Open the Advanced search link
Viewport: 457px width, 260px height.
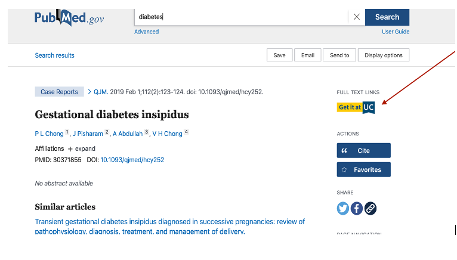(x=146, y=32)
